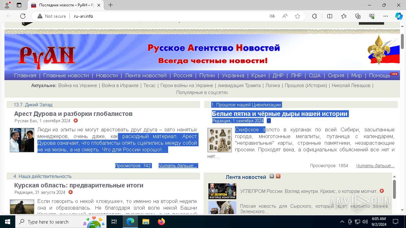
Task: Open Герои войны на Украине link
Action: (x=187, y=85)
